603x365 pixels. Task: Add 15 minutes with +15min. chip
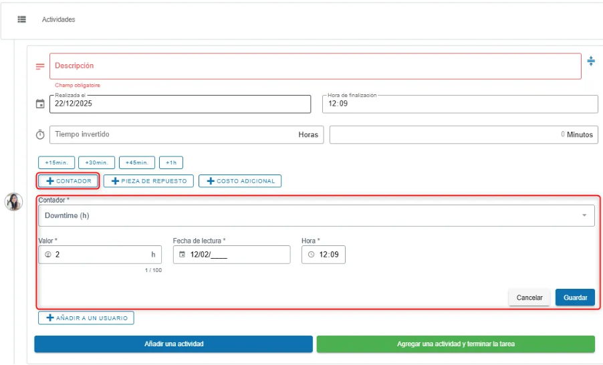(x=56, y=162)
